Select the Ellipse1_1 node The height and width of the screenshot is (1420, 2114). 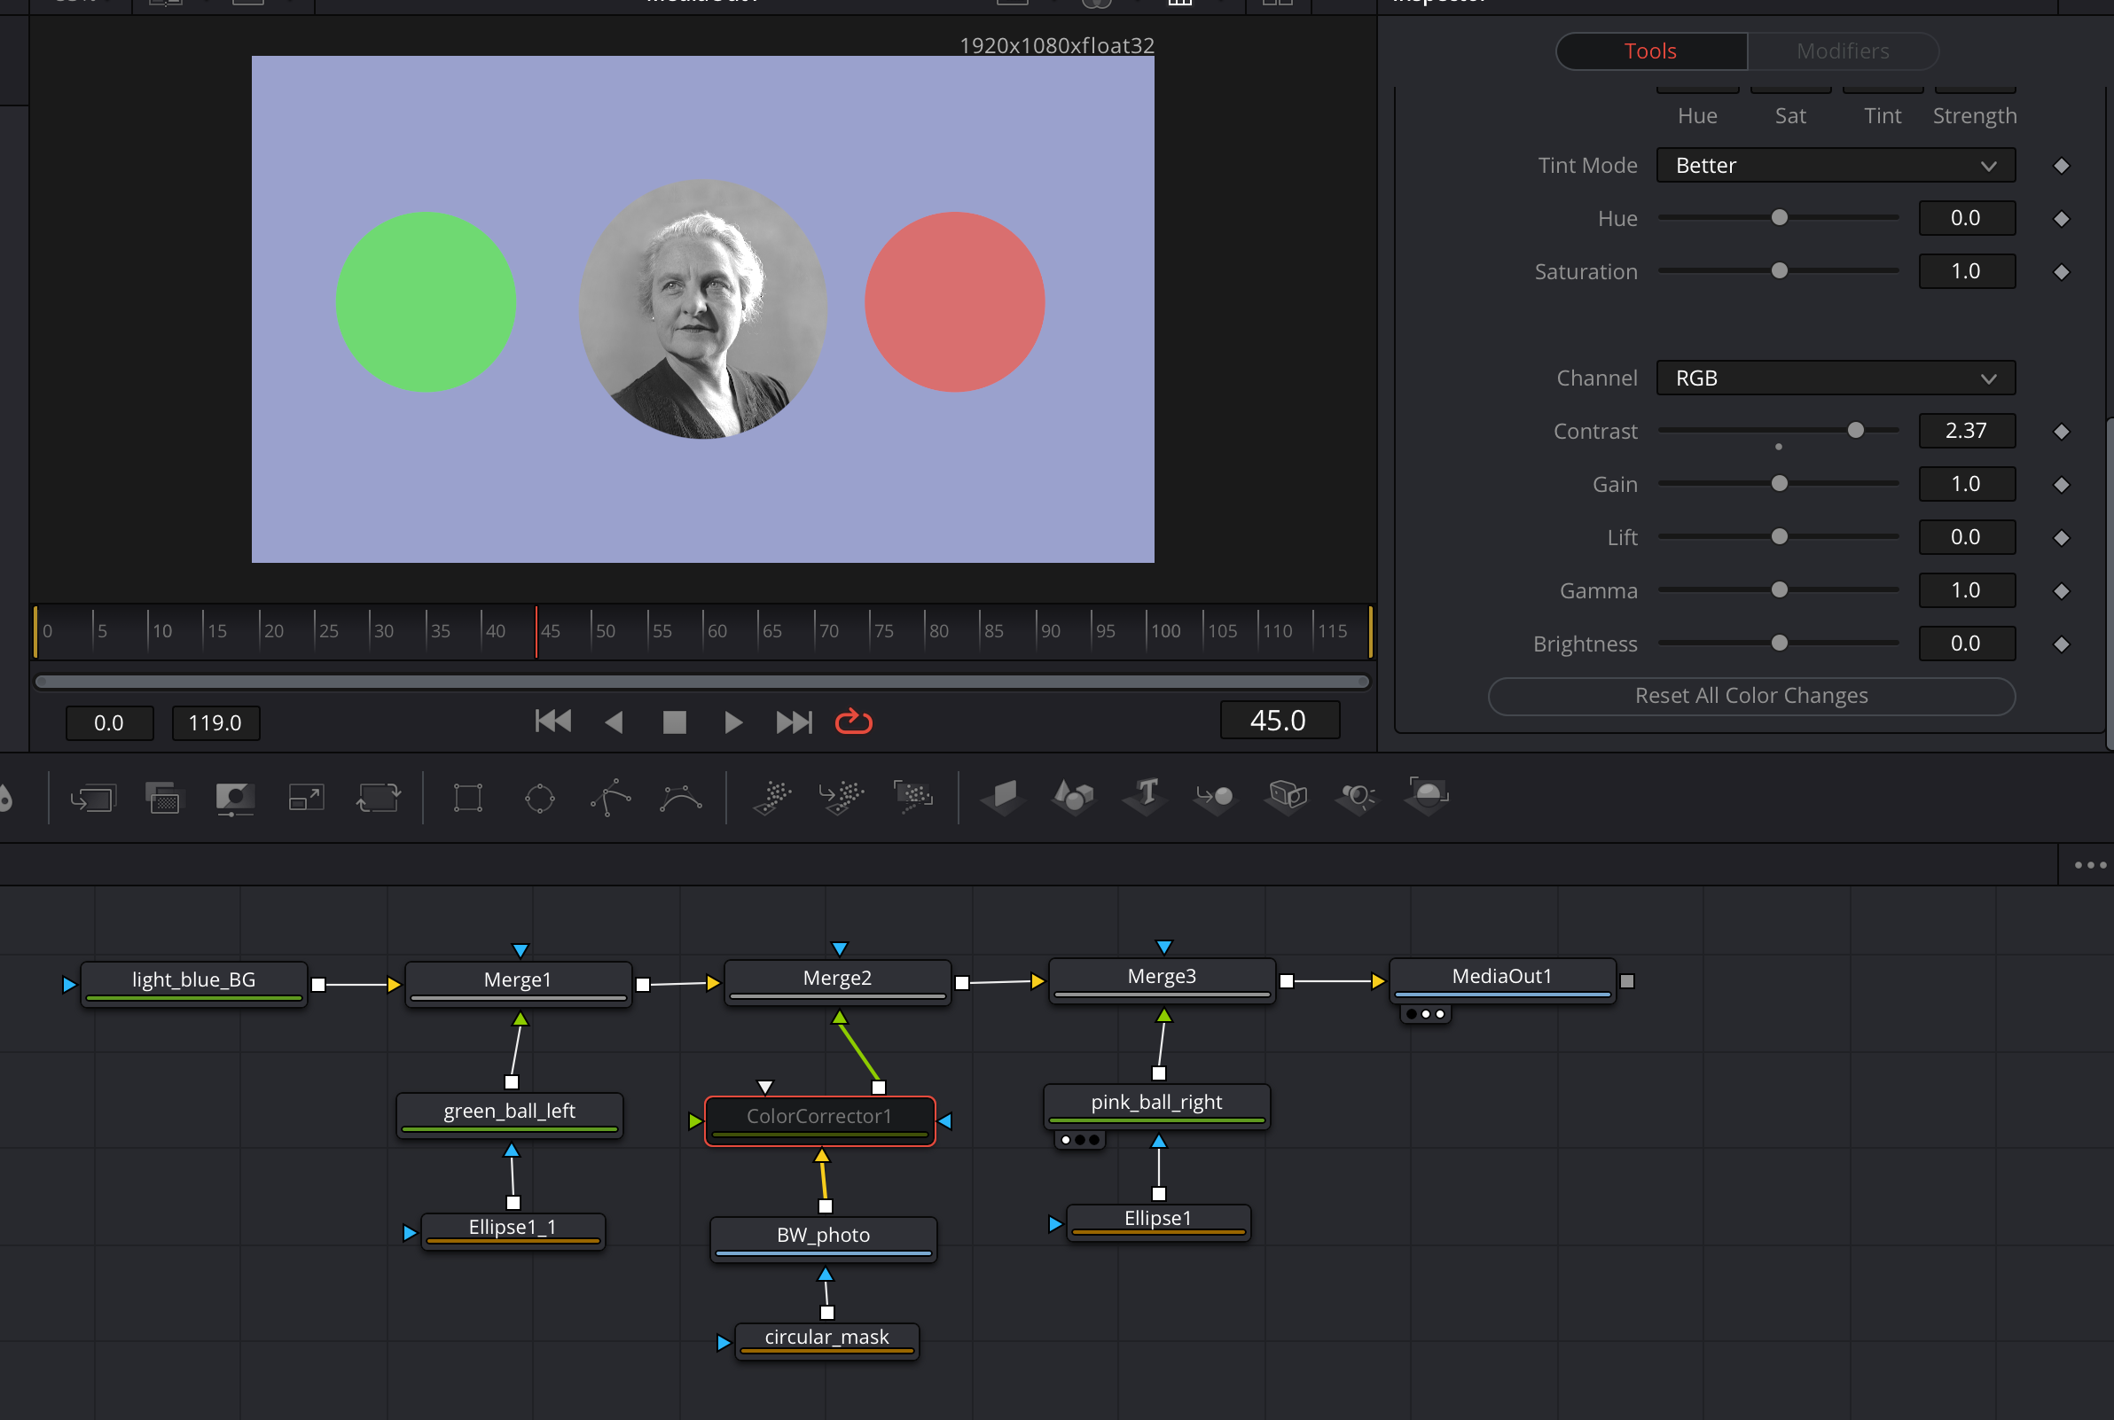513,1230
